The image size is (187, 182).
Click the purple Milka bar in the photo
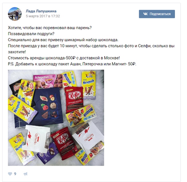[47, 154]
